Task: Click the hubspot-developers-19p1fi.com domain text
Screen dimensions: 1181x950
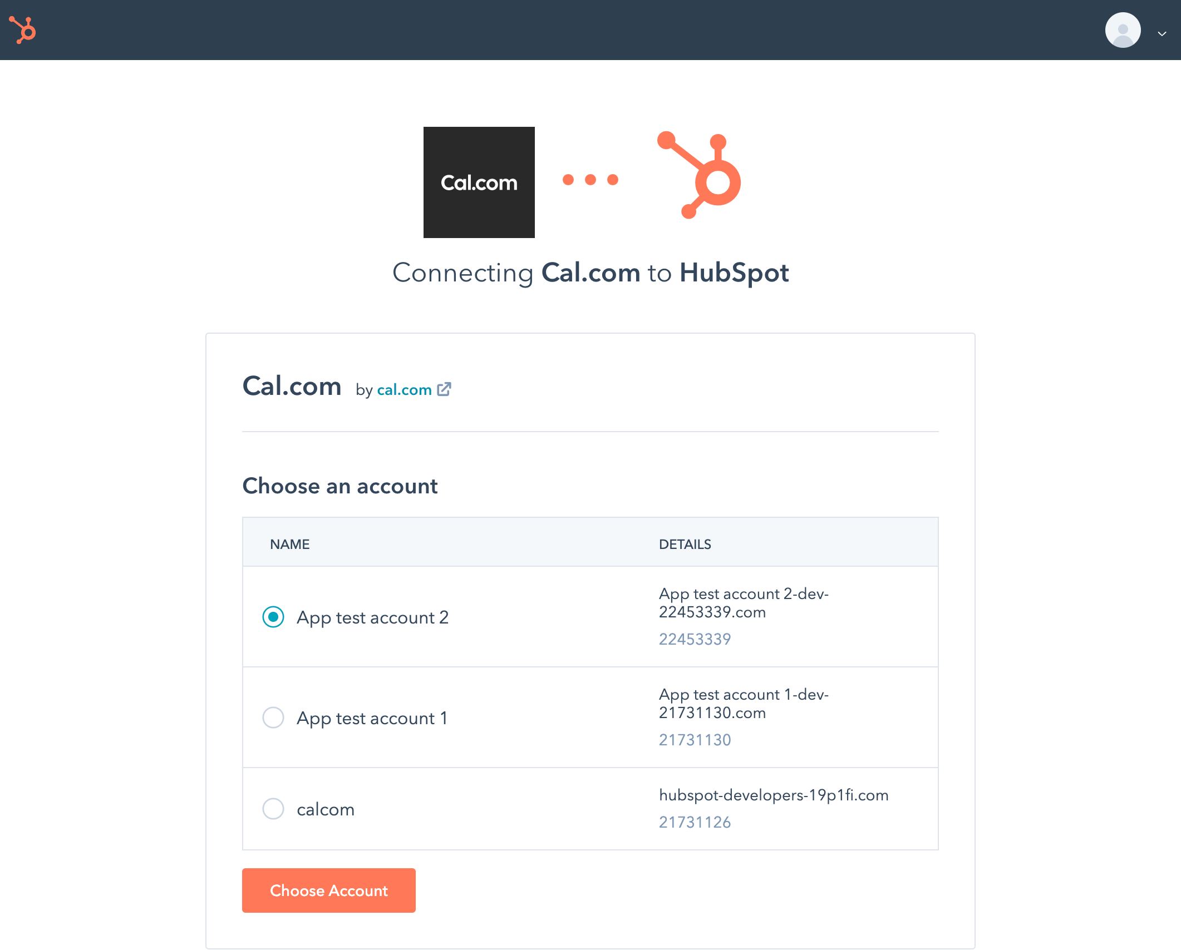Action: click(773, 795)
